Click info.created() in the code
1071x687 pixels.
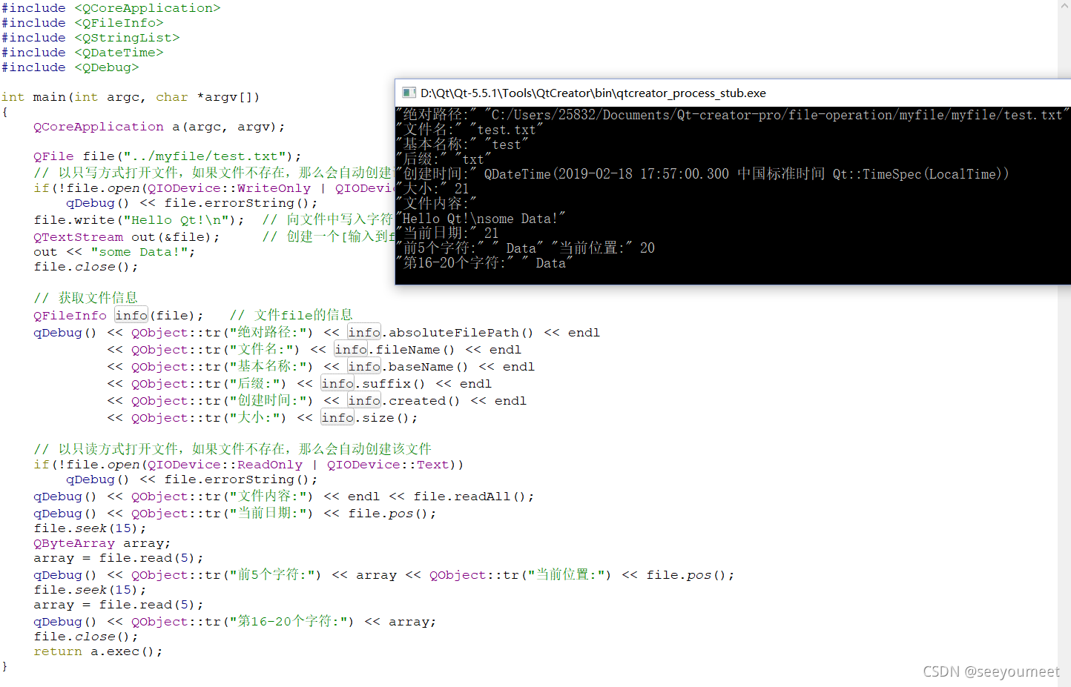click(x=404, y=401)
